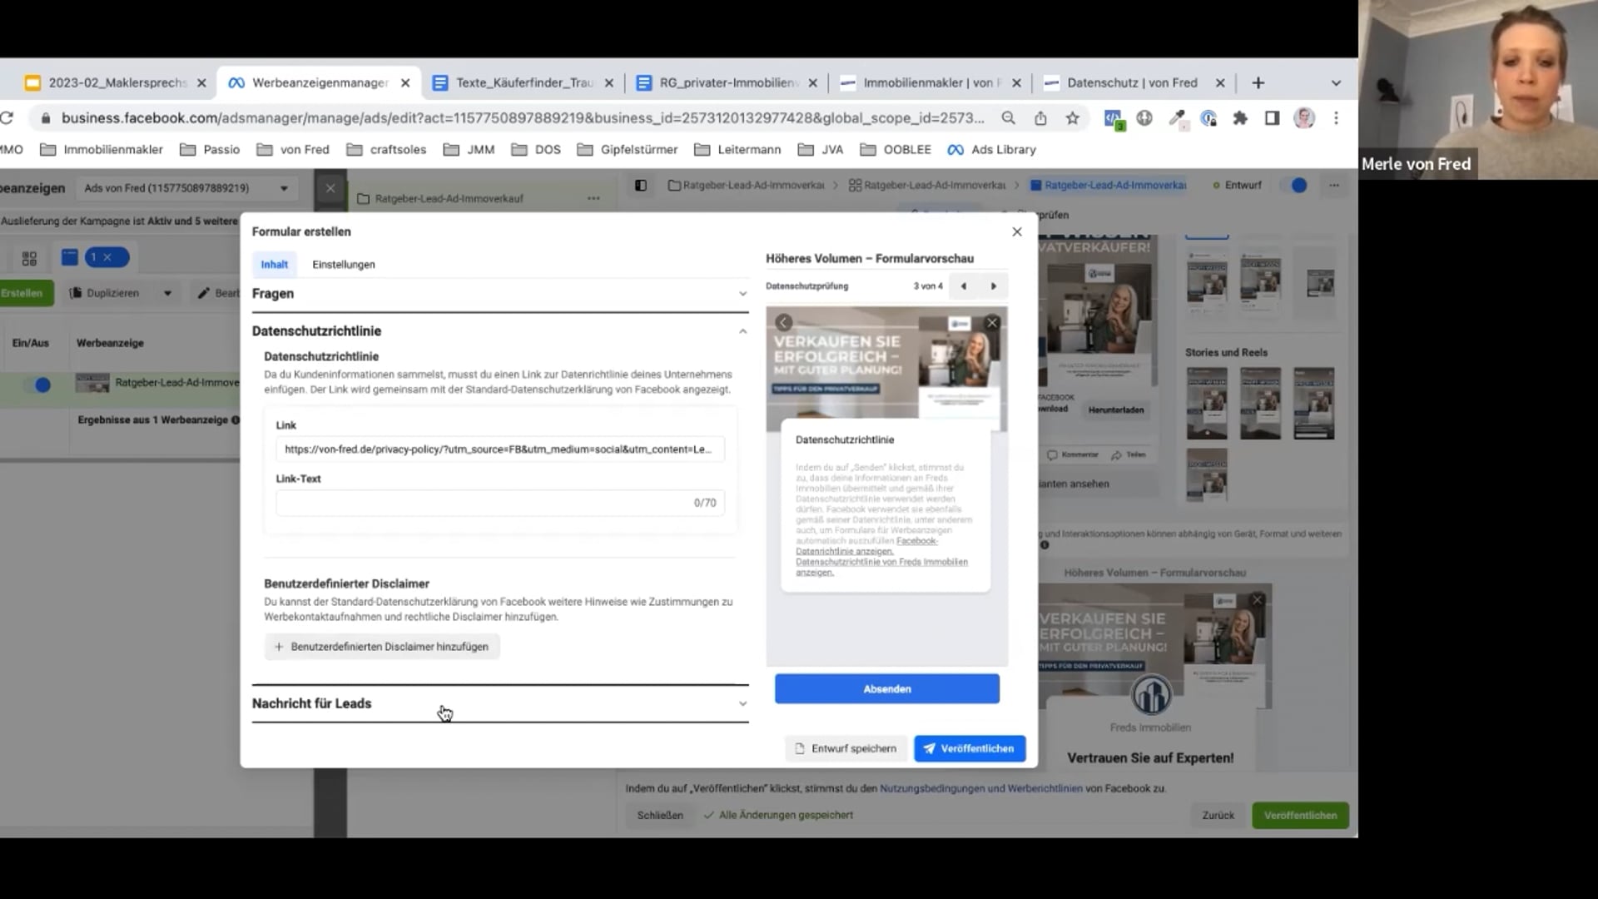Expand the Nachricht für Leads section
The width and height of the screenshot is (1598, 899).
[x=500, y=703]
